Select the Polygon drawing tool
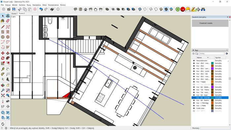 (x=8, y=37)
